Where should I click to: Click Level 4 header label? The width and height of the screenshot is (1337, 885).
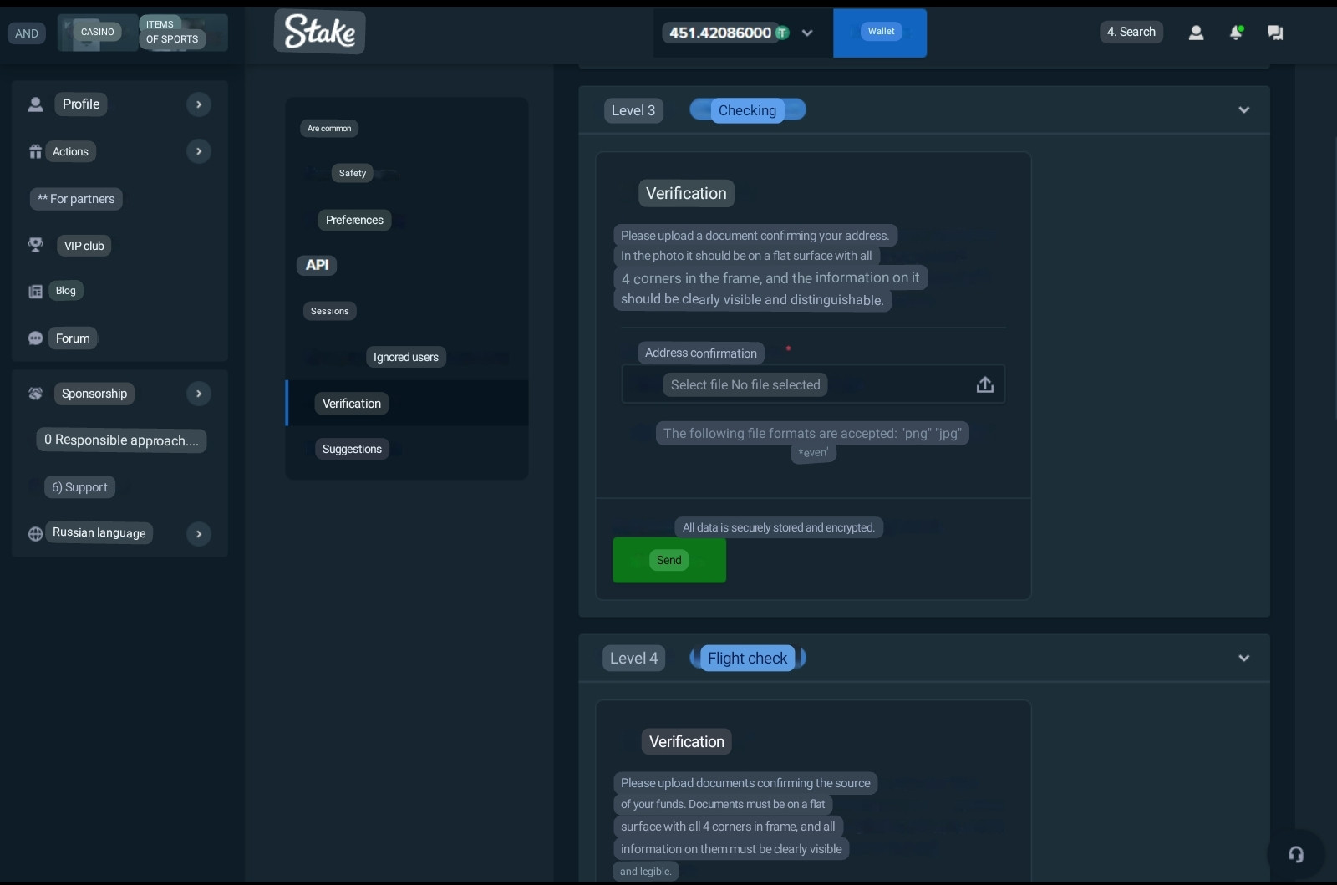click(x=633, y=659)
